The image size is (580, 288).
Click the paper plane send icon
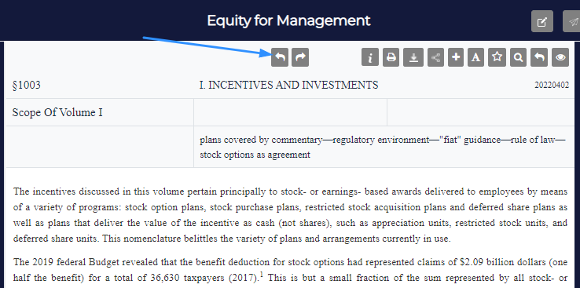click(571, 21)
